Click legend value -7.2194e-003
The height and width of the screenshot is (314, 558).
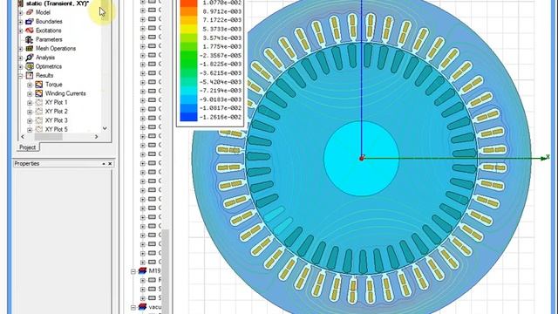(221, 91)
